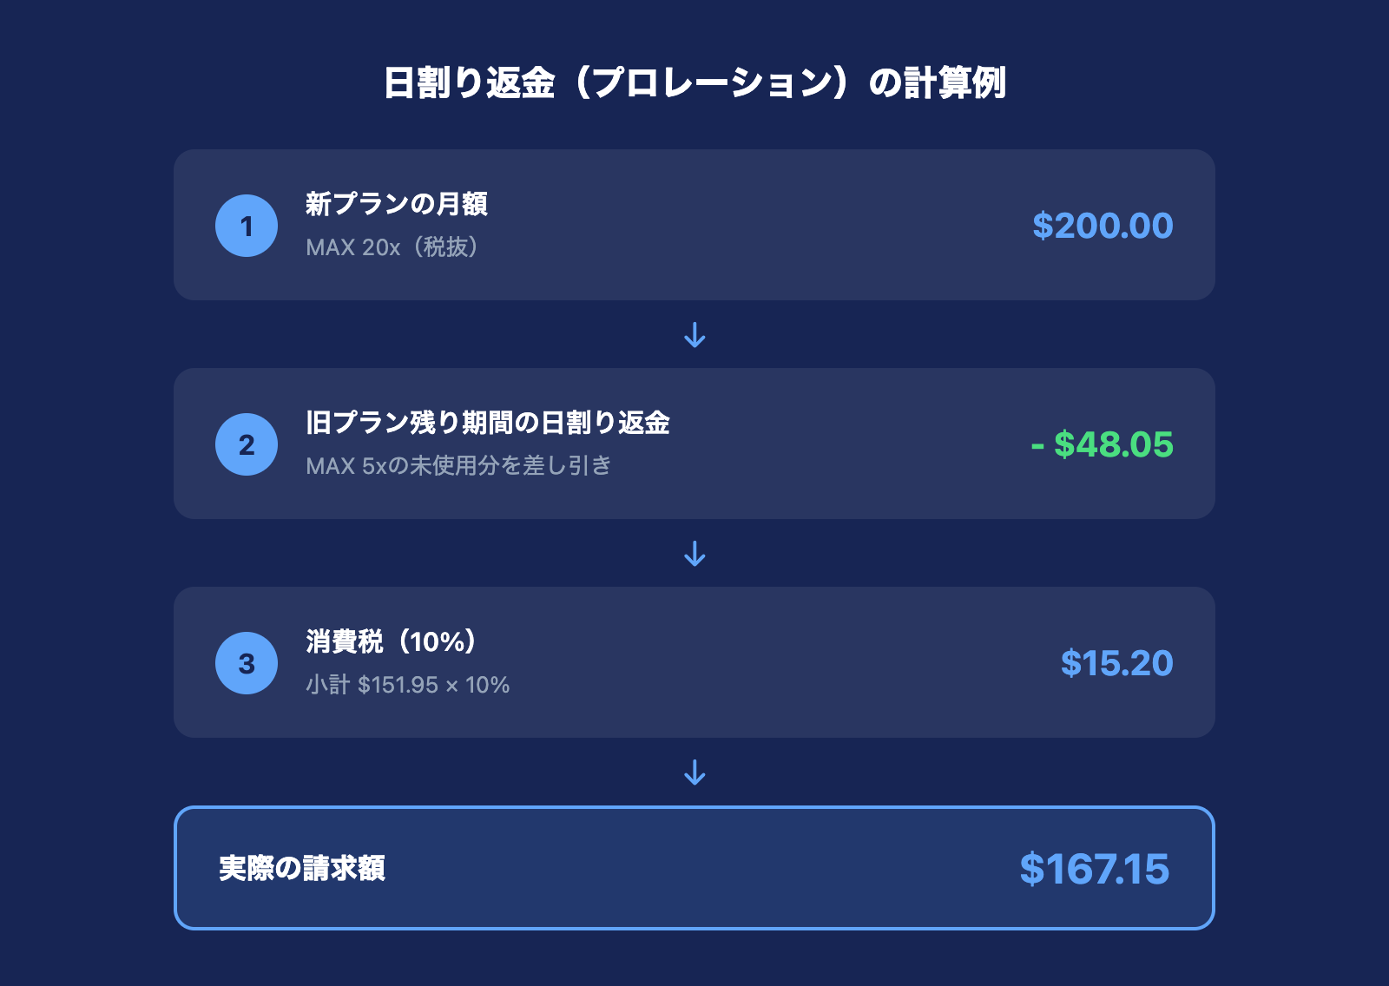1389x986 pixels.
Task: Click the $15.20 tax amount
Action: [1116, 663]
